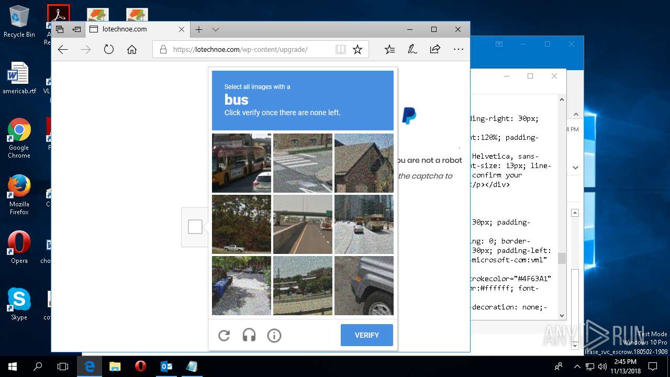670x377 pixels.
Task: Launch Google Chrome desktop shortcut
Action: pos(19,138)
